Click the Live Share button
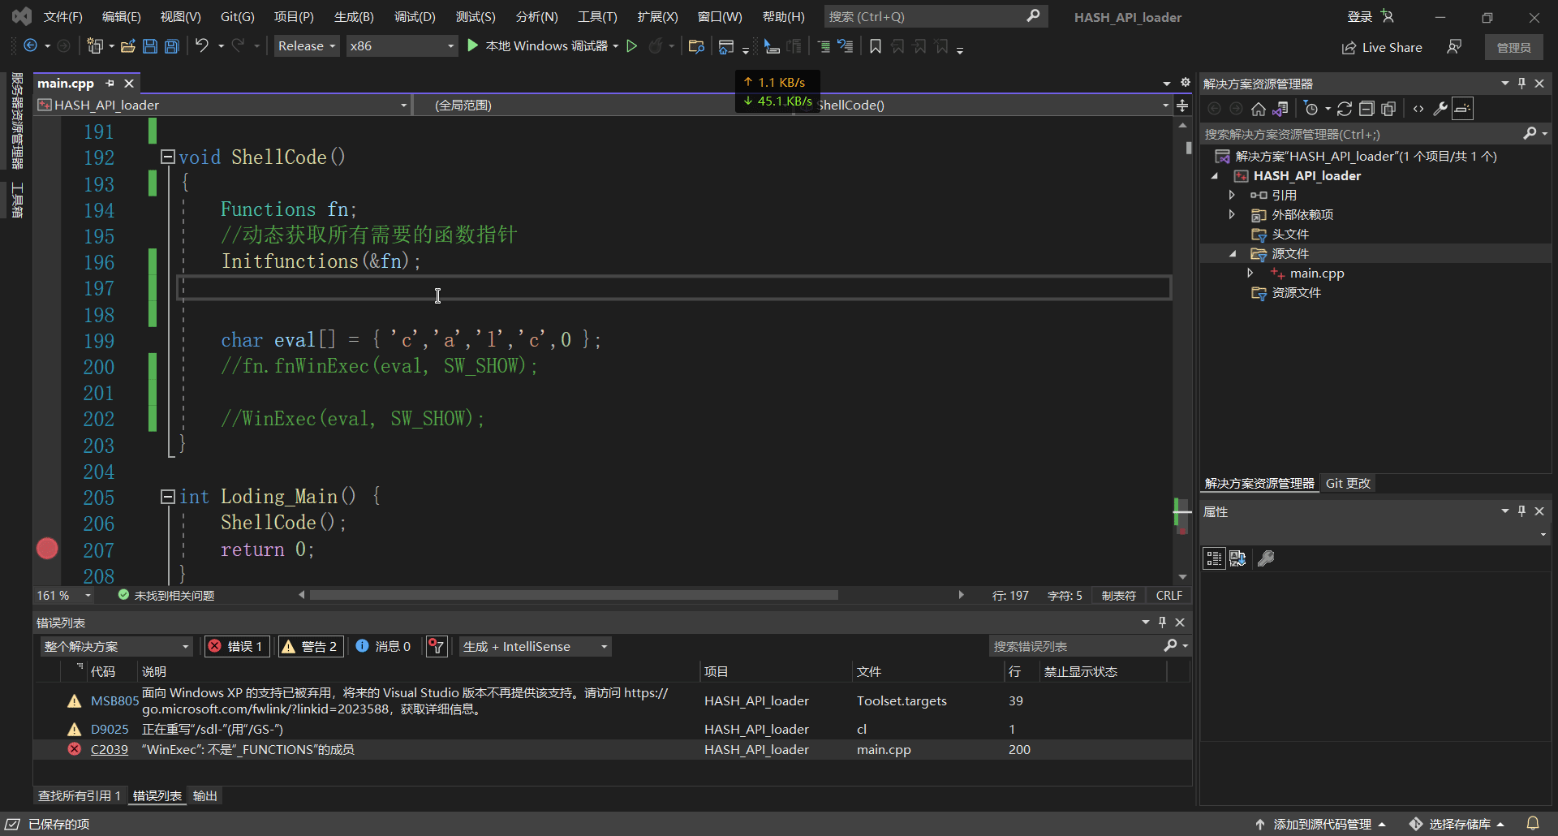 1381,47
